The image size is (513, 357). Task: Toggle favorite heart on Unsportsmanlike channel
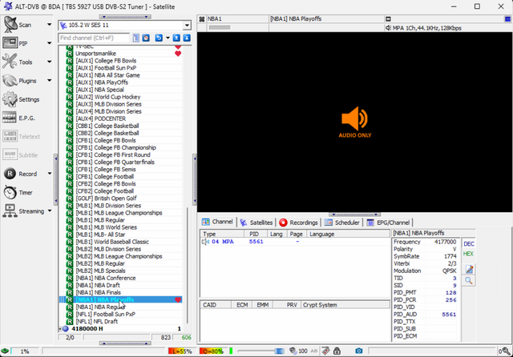[x=178, y=54]
